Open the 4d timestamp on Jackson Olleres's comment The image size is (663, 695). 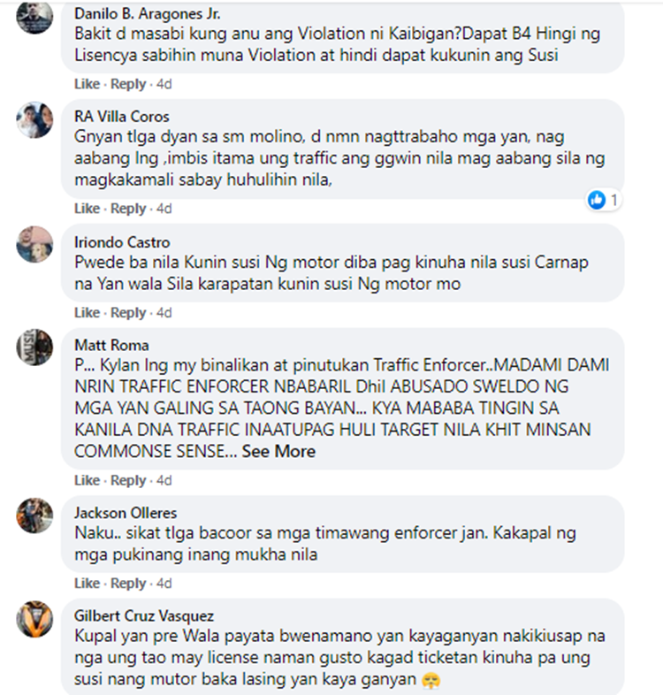(x=164, y=583)
